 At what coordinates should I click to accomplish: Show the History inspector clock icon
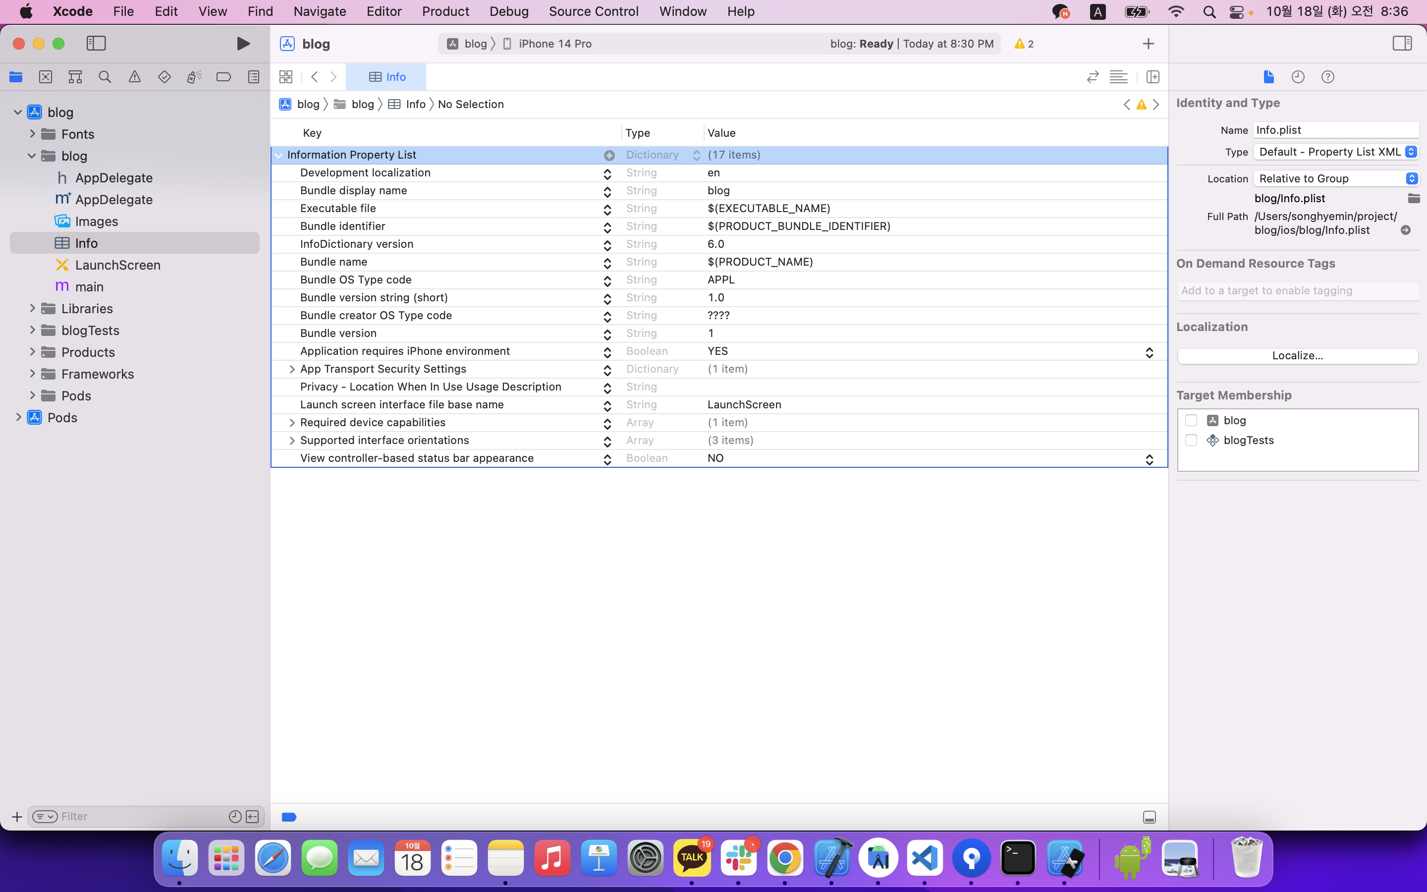(x=1298, y=77)
